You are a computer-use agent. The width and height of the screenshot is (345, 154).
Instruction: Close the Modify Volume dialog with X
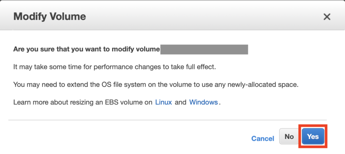click(327, 17)
